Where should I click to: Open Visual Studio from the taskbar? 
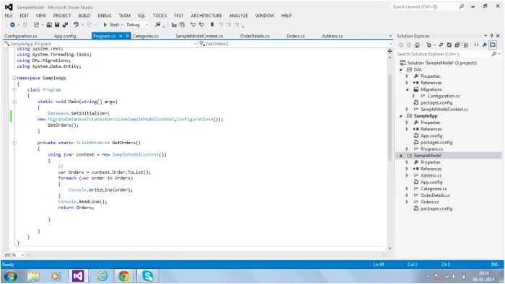pyautogui.click(x=78, y=276)
